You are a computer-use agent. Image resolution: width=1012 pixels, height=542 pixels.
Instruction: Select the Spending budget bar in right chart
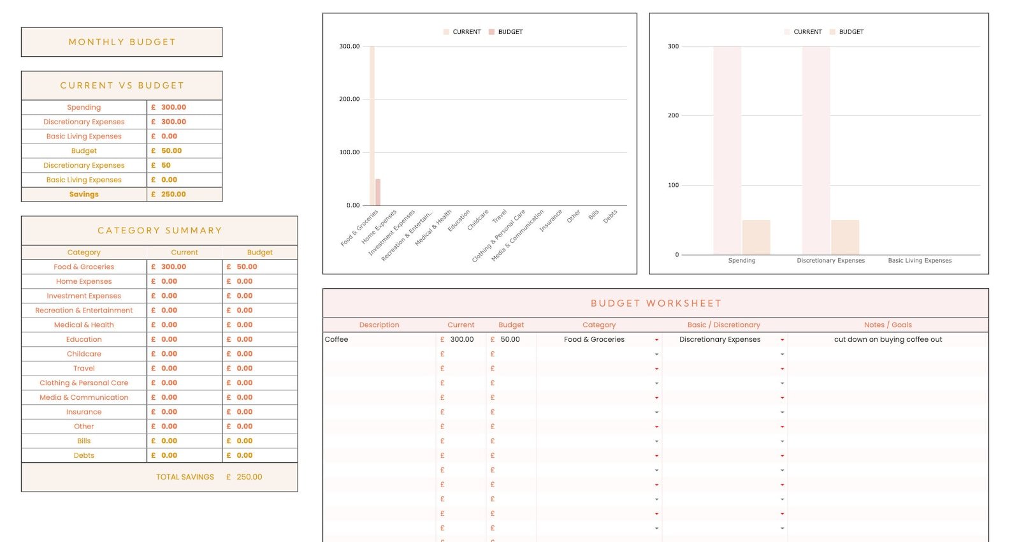(756, 237)
